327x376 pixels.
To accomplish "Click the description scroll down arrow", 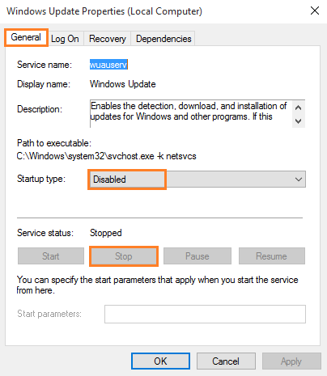I will click(x=298, y=120).
